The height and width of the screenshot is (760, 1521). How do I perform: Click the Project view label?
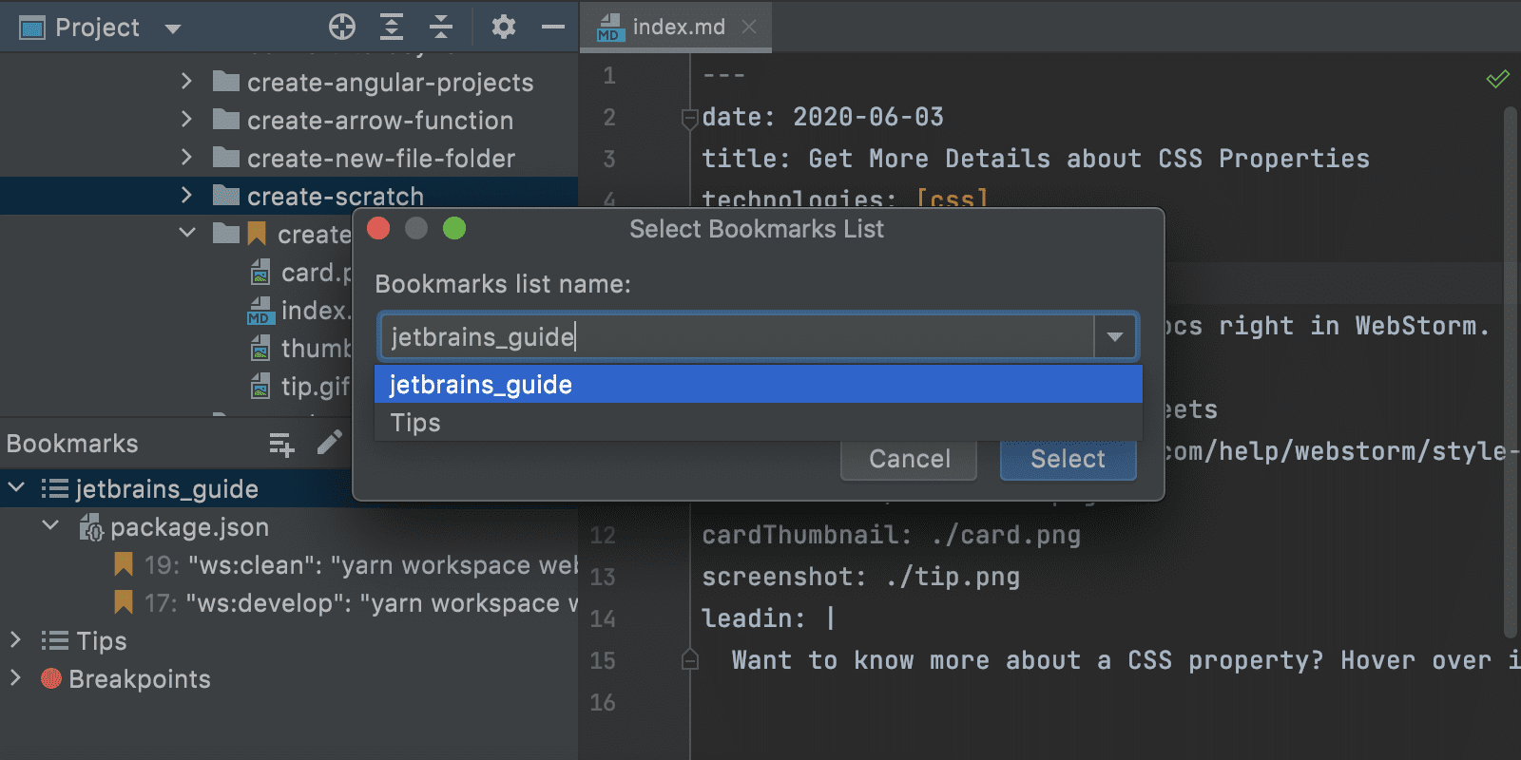(97, 28)
